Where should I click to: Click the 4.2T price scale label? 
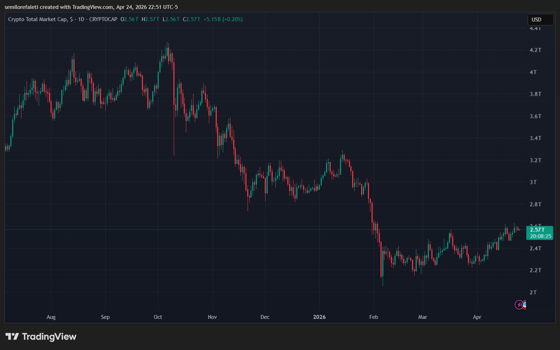pyautogui.click(x=535, y=50)
